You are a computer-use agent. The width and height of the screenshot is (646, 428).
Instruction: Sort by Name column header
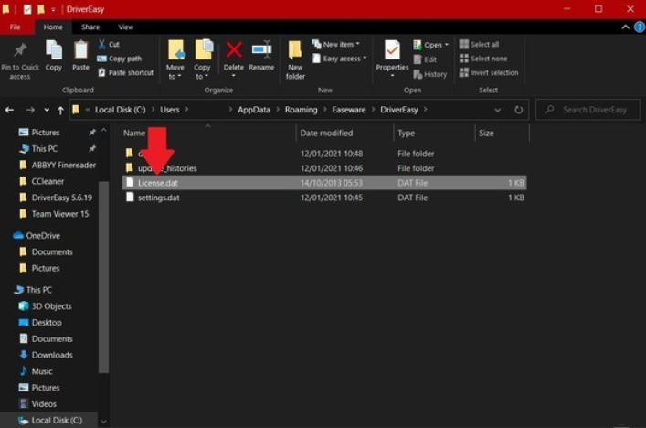coord(134,133)
